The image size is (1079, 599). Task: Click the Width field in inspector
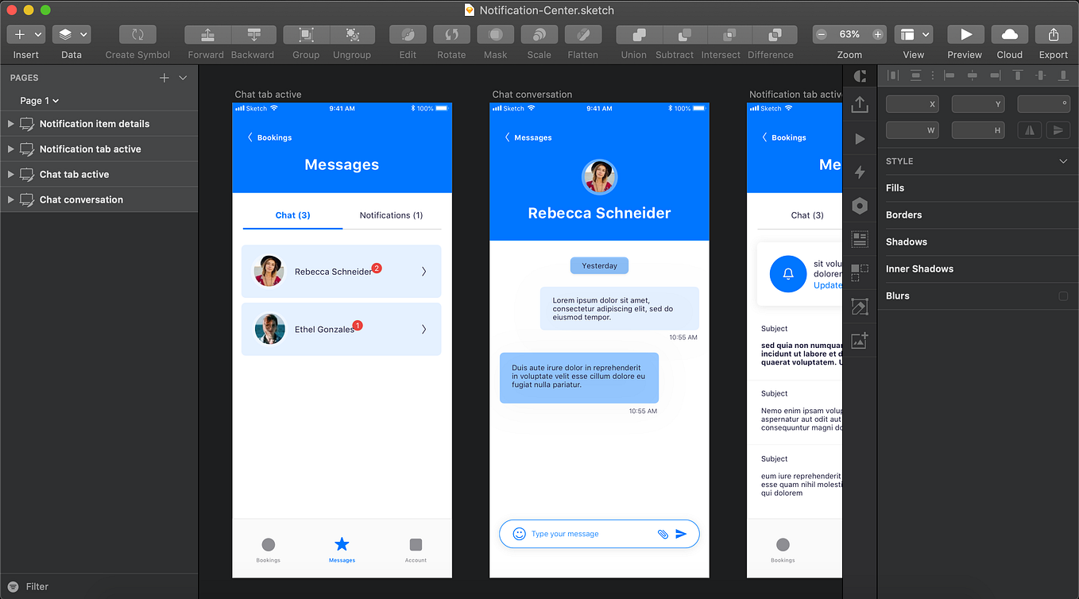click(911, 130)
